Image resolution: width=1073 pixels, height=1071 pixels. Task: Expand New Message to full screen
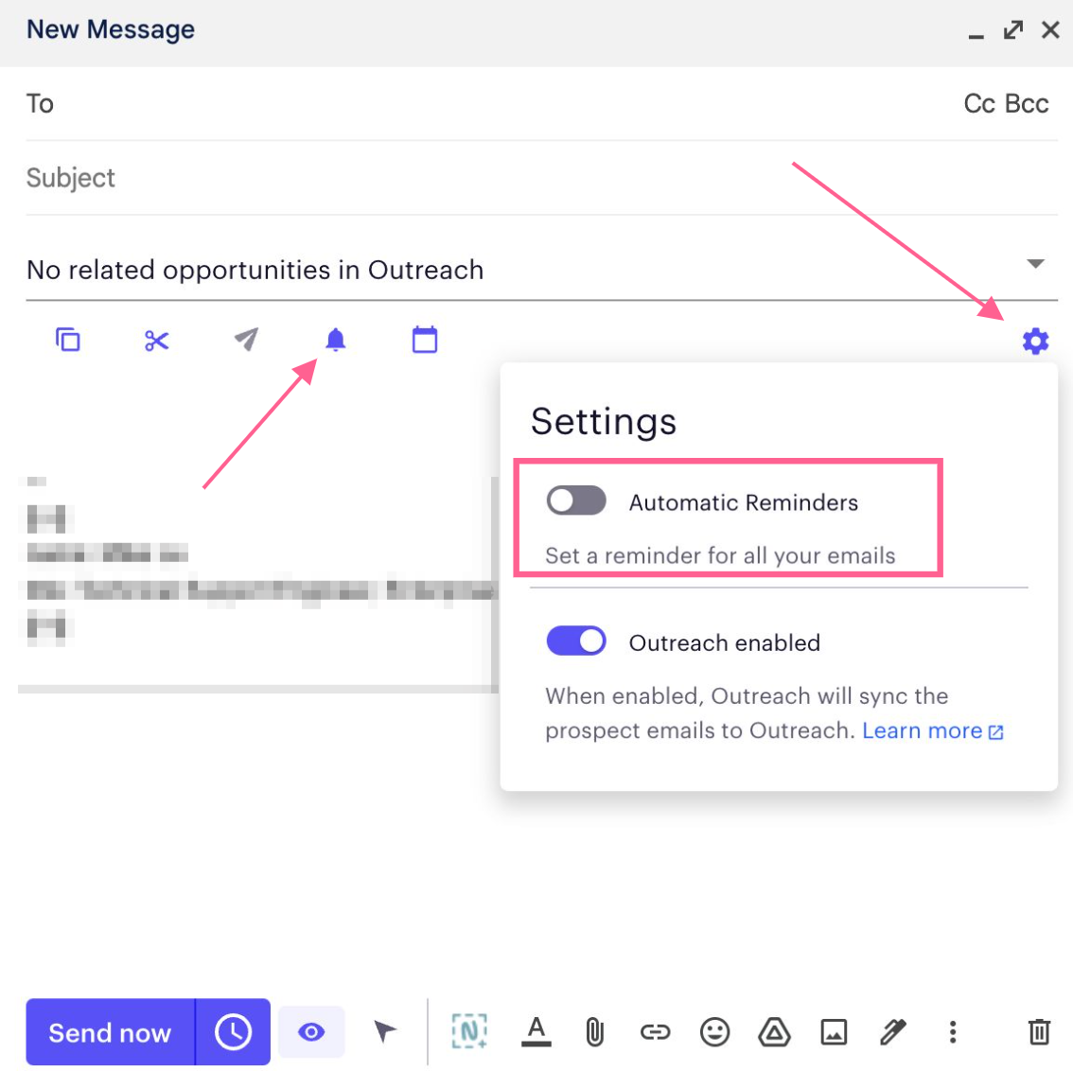1013,30
